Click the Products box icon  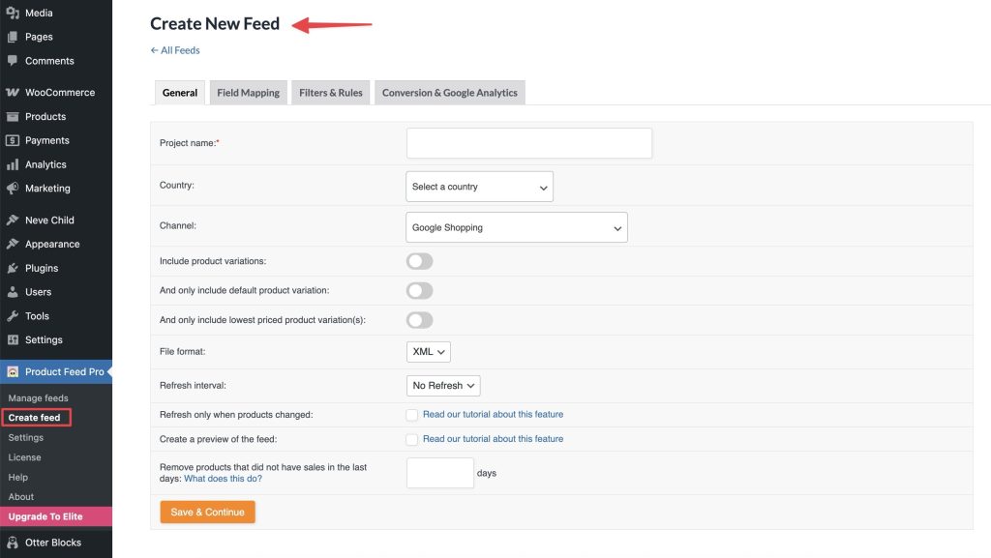pyautogui.click(x=13, y=116)
